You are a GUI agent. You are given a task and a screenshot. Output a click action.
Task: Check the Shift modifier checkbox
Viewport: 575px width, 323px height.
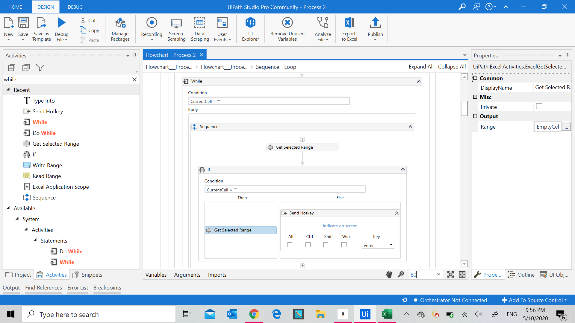pos(326,245)
